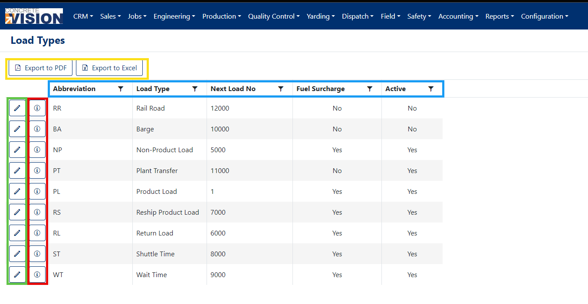Click the 'Plant Transfer' cell

[x=170, y=171]
